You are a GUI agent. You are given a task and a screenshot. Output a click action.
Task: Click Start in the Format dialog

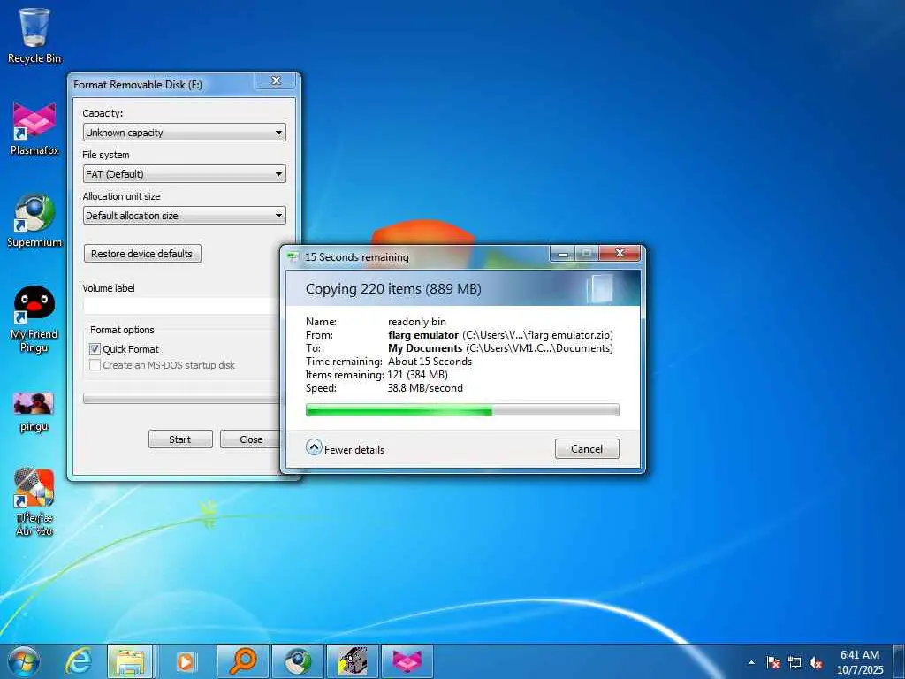click(x=180, y=439)
